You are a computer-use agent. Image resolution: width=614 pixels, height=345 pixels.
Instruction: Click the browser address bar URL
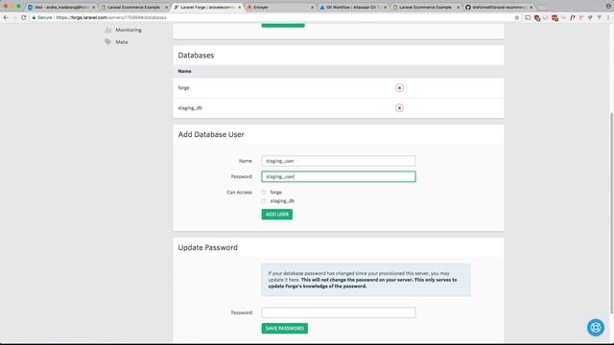(x=111, y=17)
